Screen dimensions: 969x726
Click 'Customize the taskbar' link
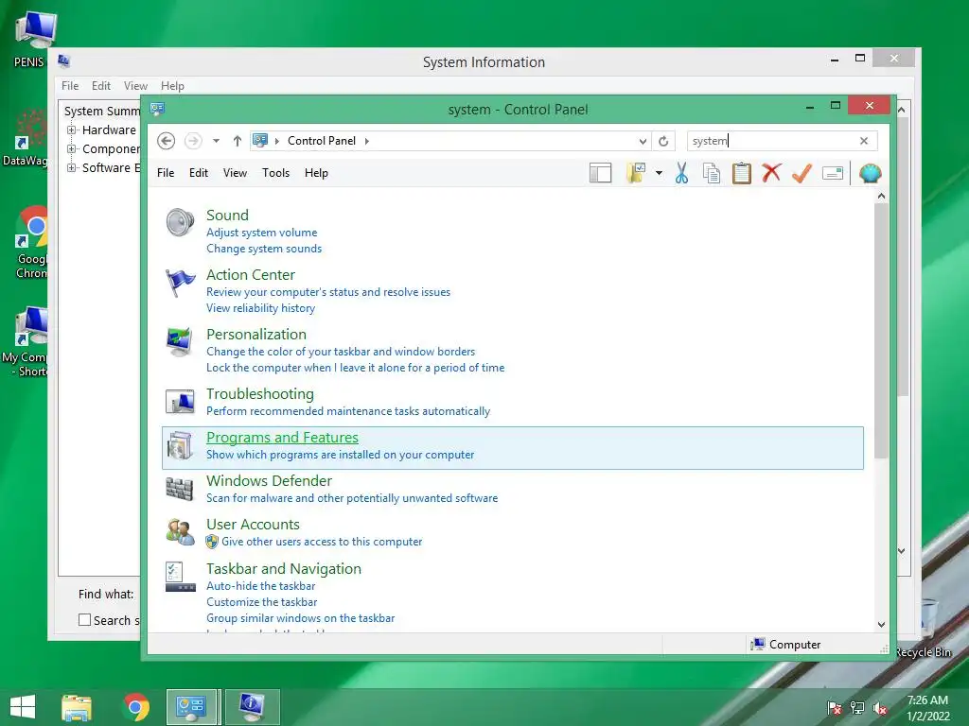coord(261,602)
